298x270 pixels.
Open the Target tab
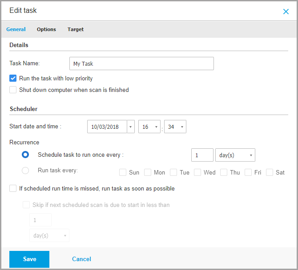(76, 29)
